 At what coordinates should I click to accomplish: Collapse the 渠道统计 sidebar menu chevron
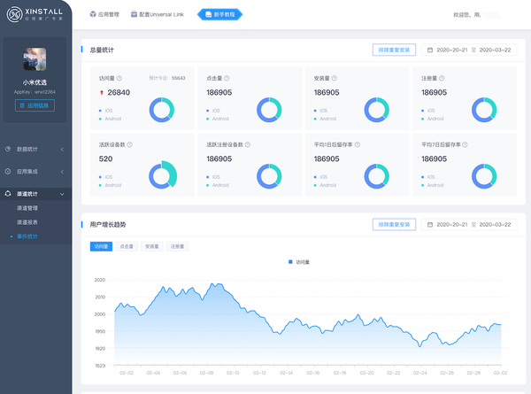pyautogui.click(x=62, y=194)
